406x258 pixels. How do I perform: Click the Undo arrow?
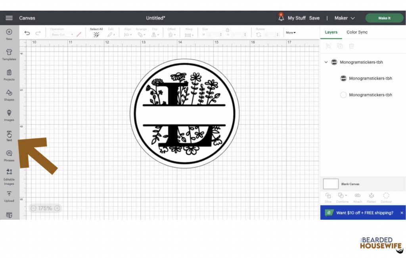tap(27, 33)
